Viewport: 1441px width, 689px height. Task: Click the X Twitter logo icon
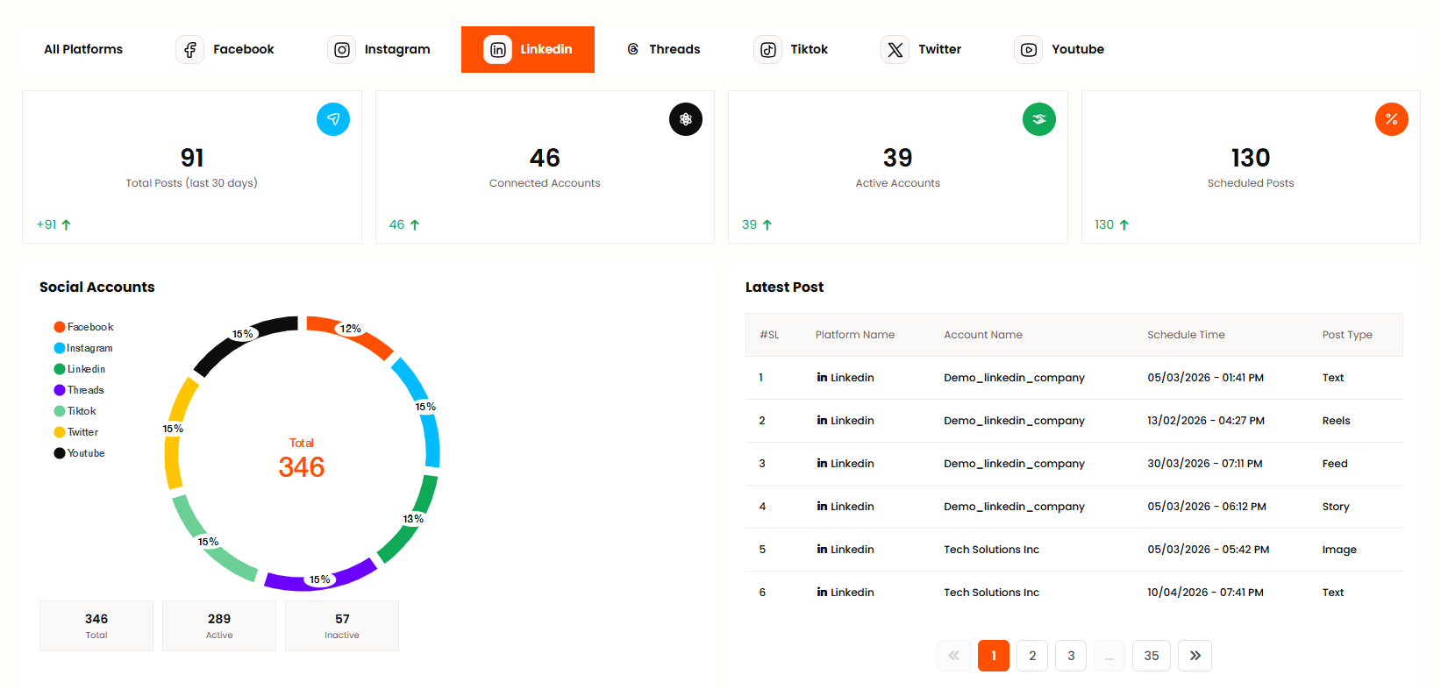click(895, 49)
